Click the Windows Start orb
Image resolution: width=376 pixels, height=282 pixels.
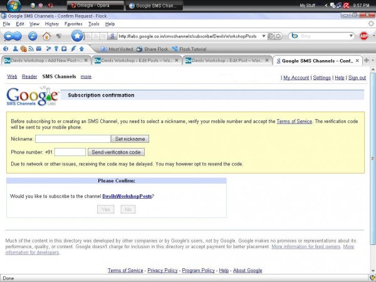click(x=13, y=5)
